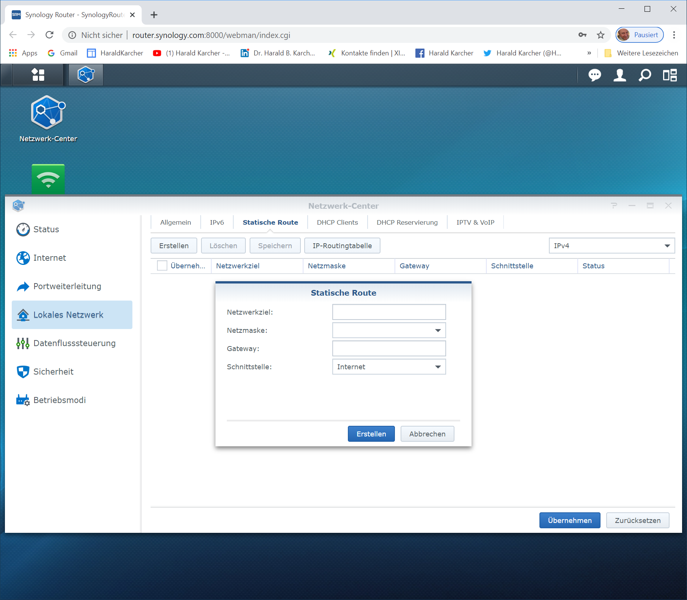Viewport: 687px width, 600px height.
Task: Cancel the dialog with Abbrechen
Action: [x=427, y=434]
